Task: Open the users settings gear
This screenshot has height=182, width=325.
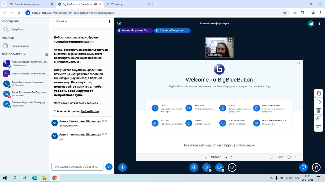Action: coord(47,54)
